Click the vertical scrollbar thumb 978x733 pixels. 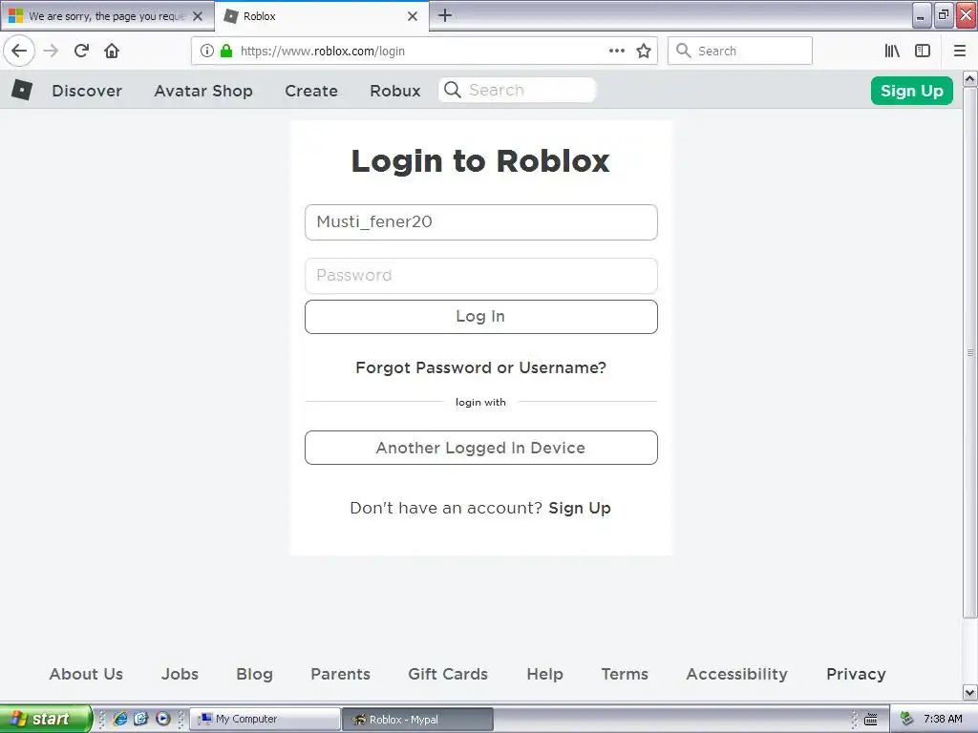pos(970,352)
